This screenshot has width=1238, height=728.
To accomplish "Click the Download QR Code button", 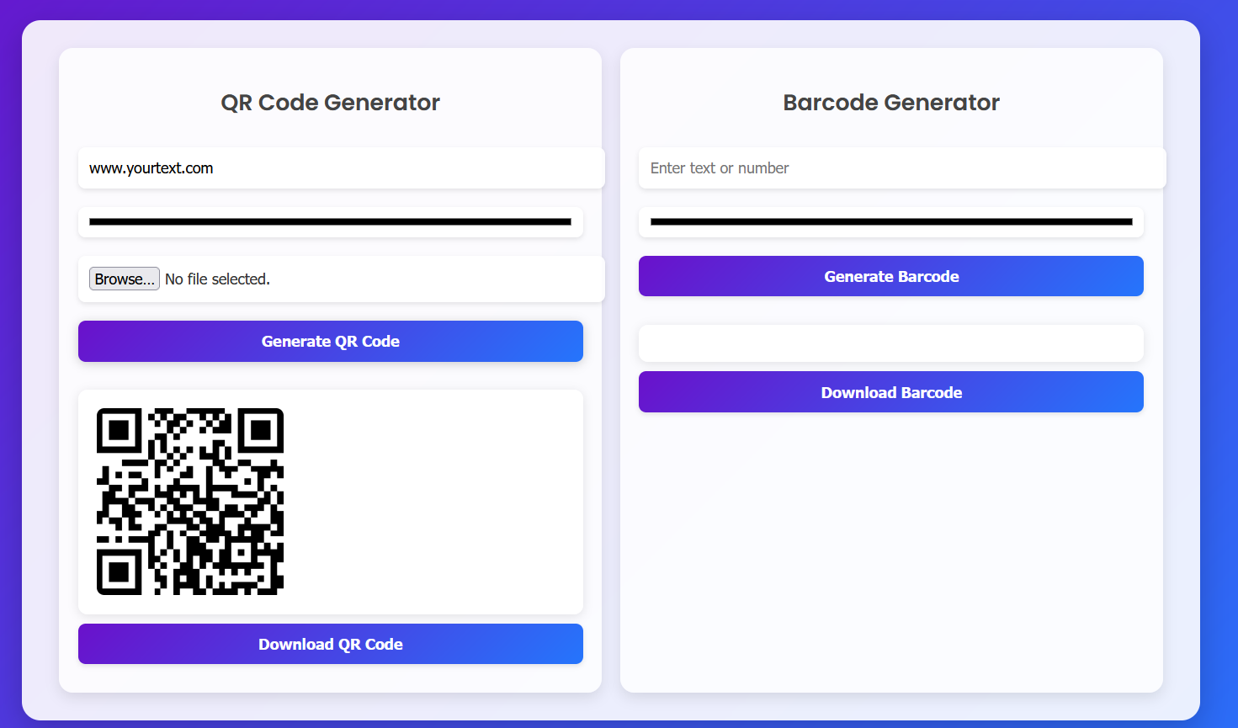I will click(x=331, y=644).
